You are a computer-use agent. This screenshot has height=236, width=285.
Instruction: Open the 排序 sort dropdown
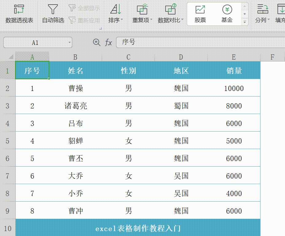pos(115,14)
